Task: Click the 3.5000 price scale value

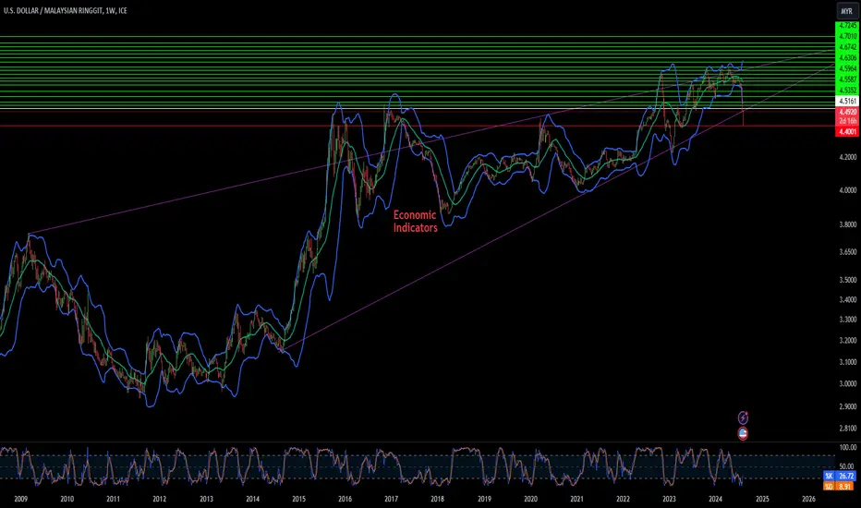Action: (848, 280)
